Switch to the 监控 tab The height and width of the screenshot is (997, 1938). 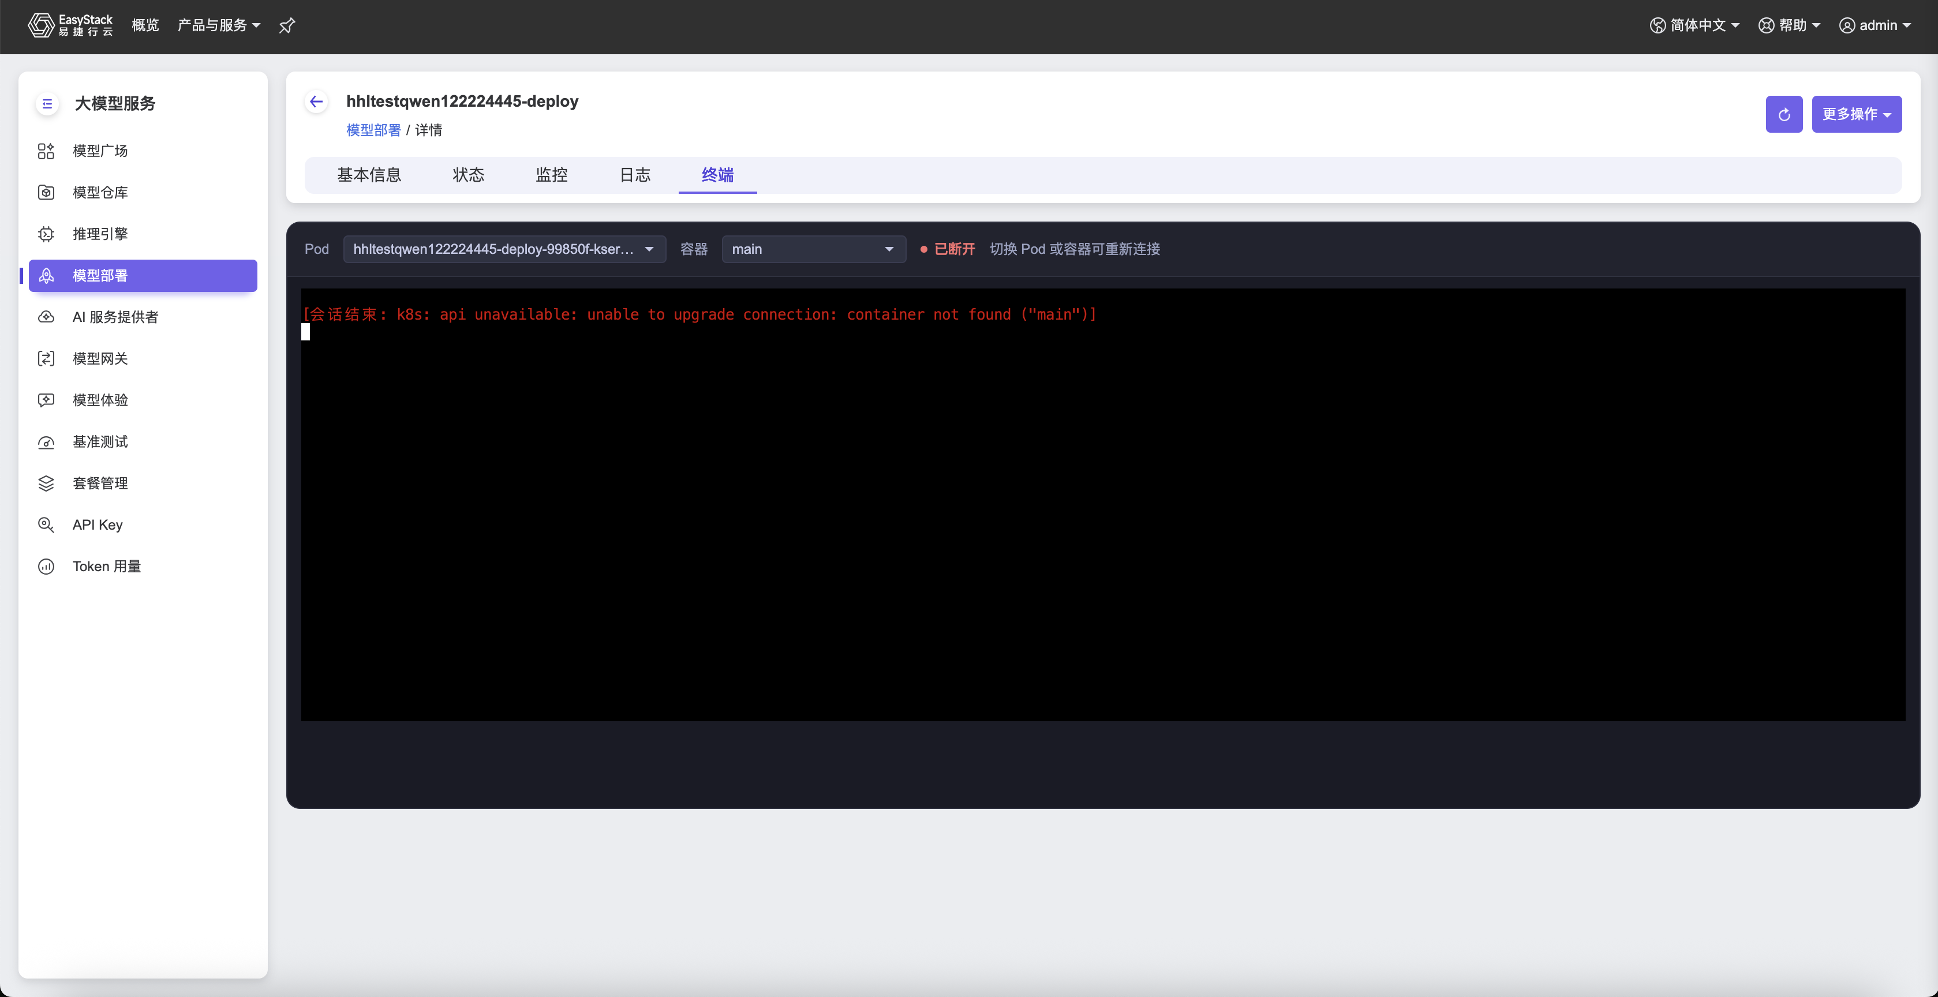[552, 175]
